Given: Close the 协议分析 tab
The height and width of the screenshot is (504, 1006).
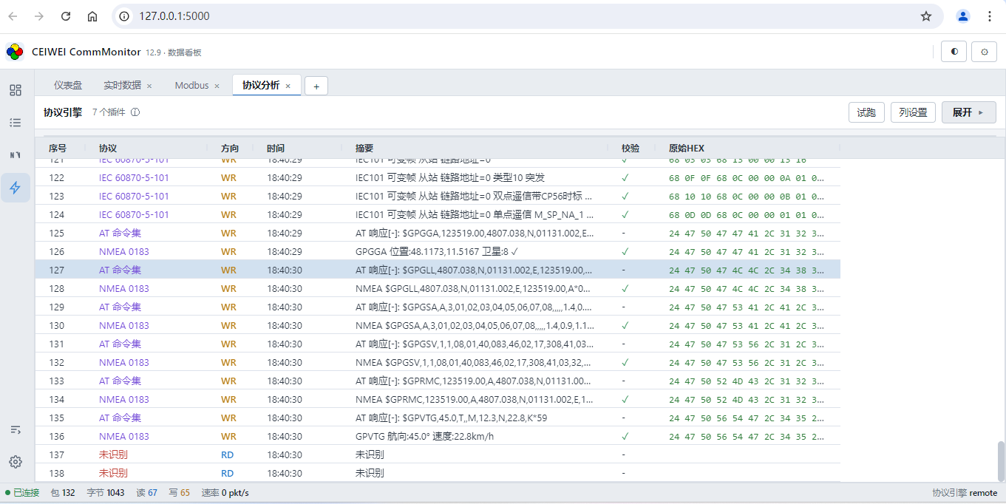Looking at the screenshot, I should [288, 86].
